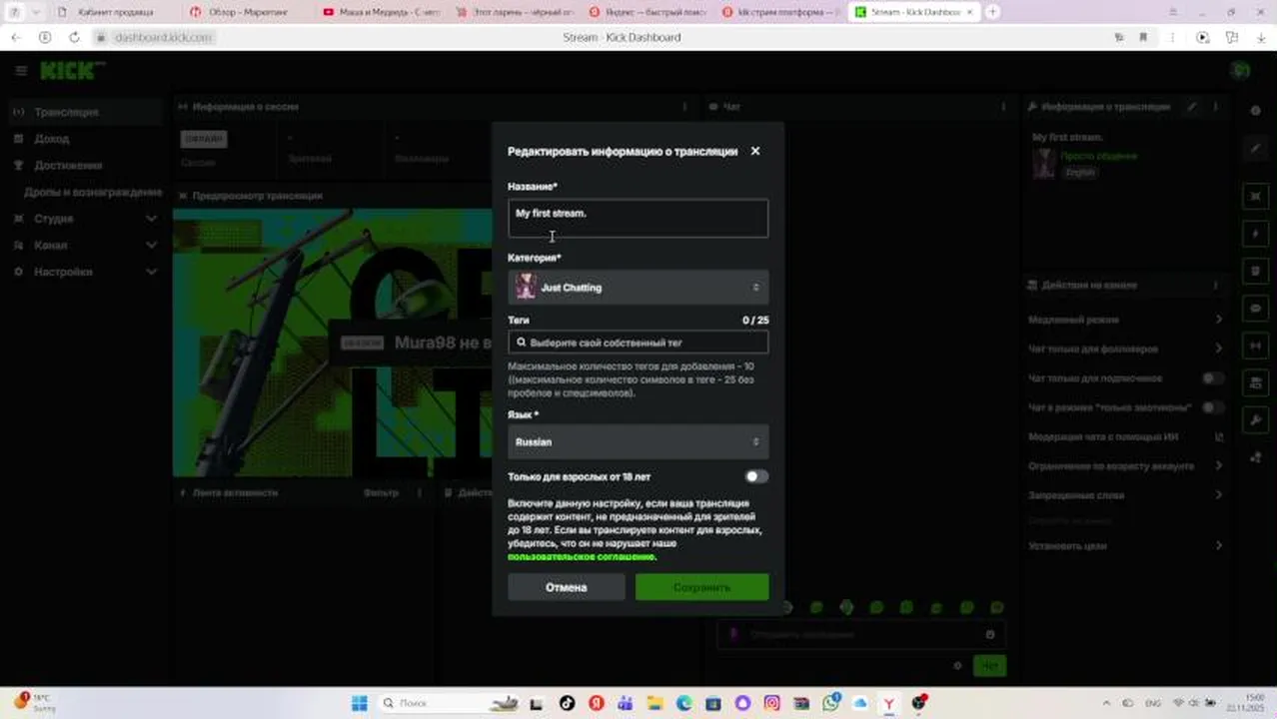
Task: Open stream info panel three-dot menu
Action: pos(1215,106)
